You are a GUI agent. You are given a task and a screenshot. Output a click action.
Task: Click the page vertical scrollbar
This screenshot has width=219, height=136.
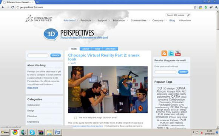[x=217, y=69]
